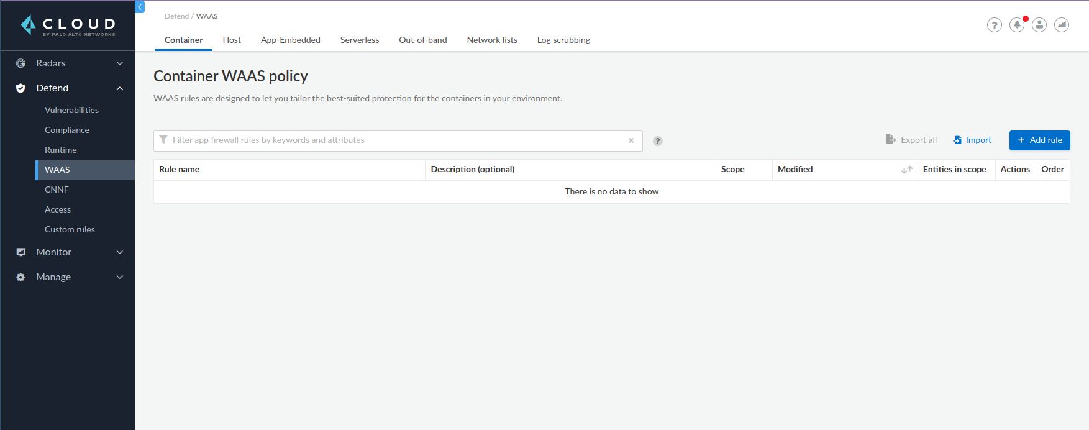Click the Modified column sort arrows
1089x430 pixels.
click(906, 170)
